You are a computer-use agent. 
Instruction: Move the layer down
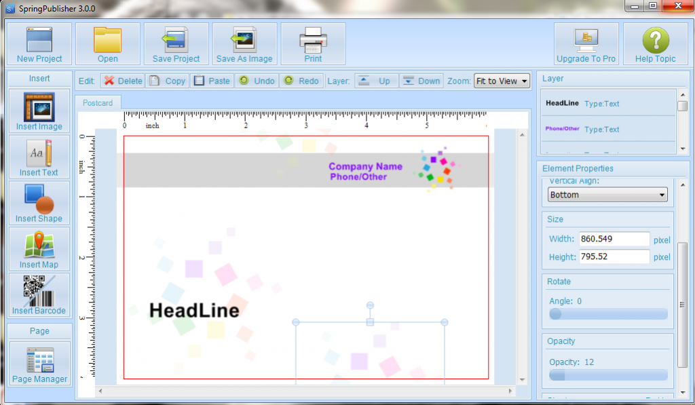click(421, 80)
